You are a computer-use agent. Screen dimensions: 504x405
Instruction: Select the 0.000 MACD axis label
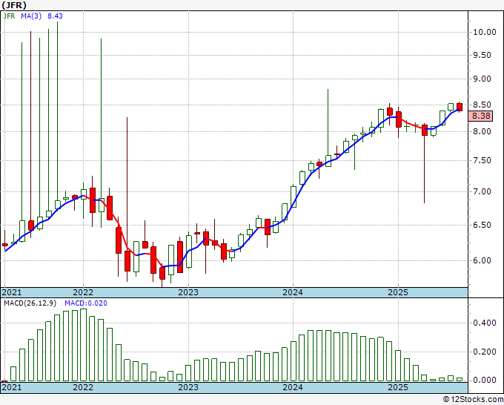[x=485, y=381]
